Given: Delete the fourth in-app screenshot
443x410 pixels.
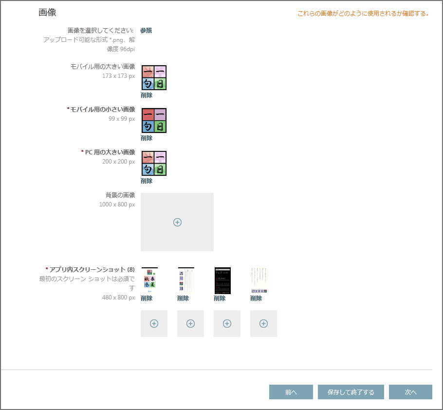Looking at the screenshot, I should tap(256, 298).
